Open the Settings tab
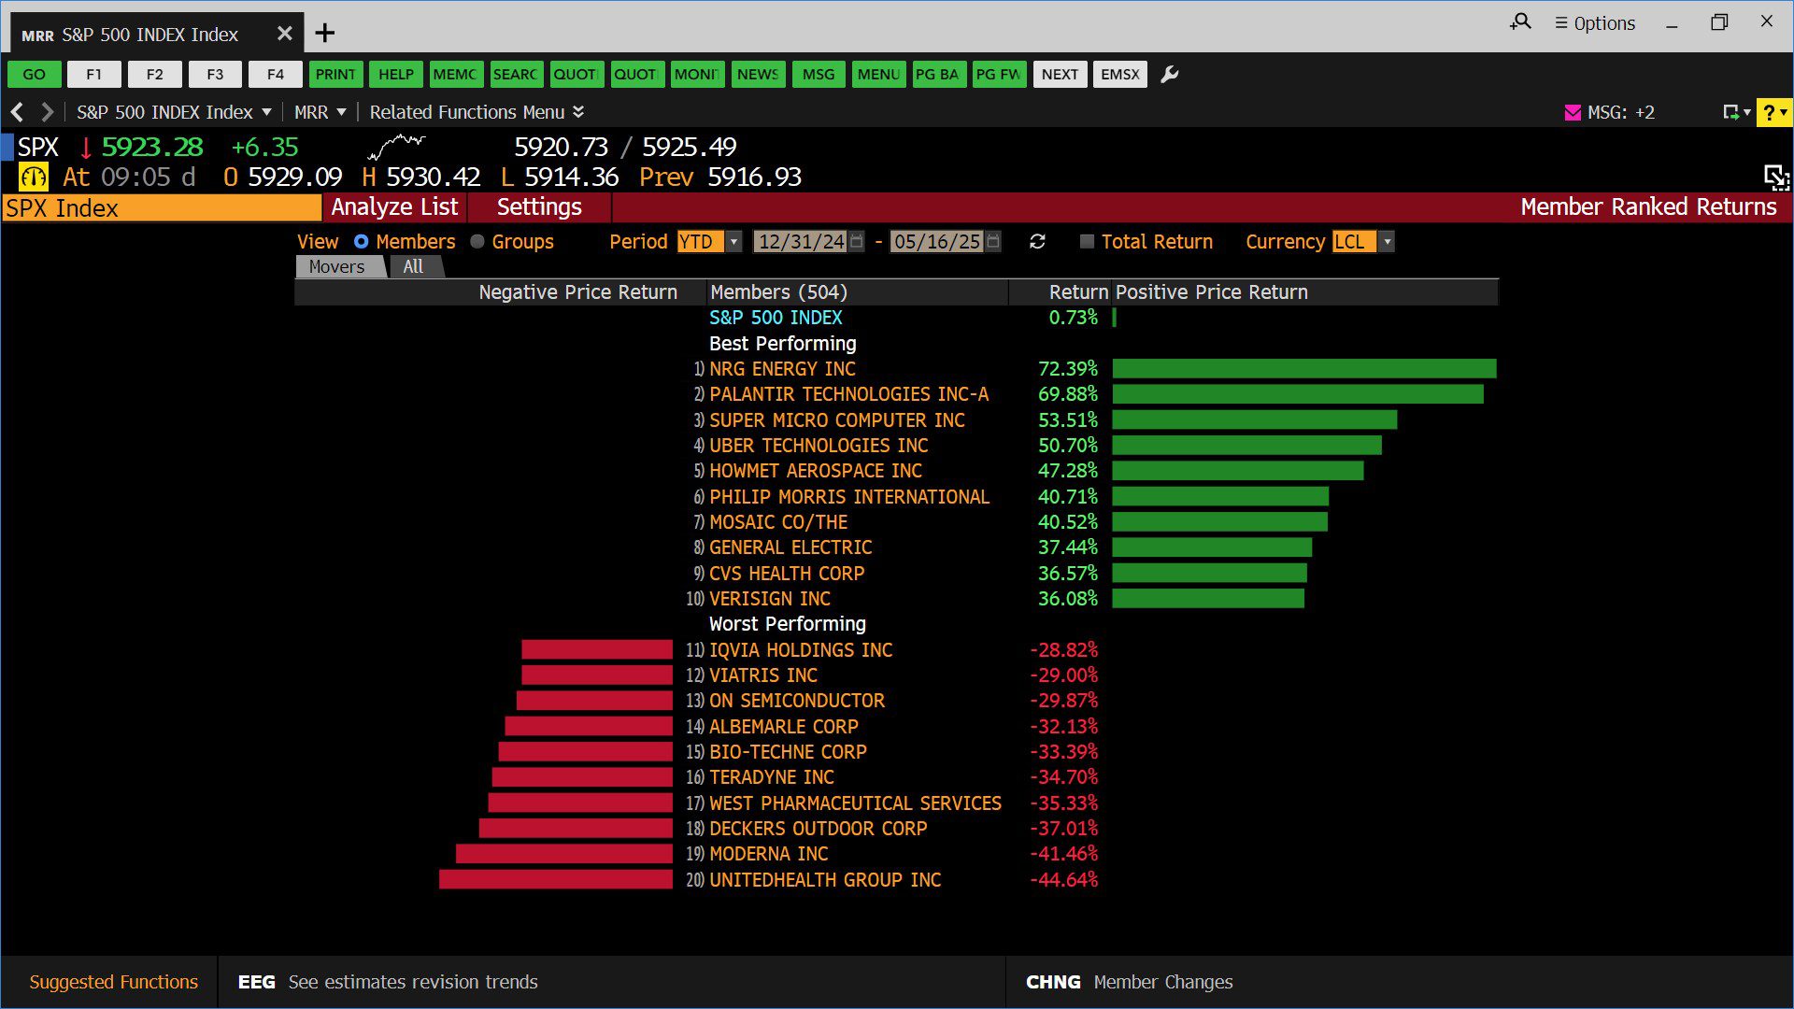The height and width of the screenshot is (1009, 1794). [539, 207]
